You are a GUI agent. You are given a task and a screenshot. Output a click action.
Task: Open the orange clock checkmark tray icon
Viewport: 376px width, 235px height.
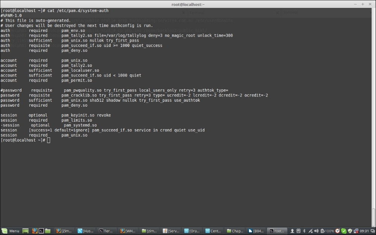[338, 231]
